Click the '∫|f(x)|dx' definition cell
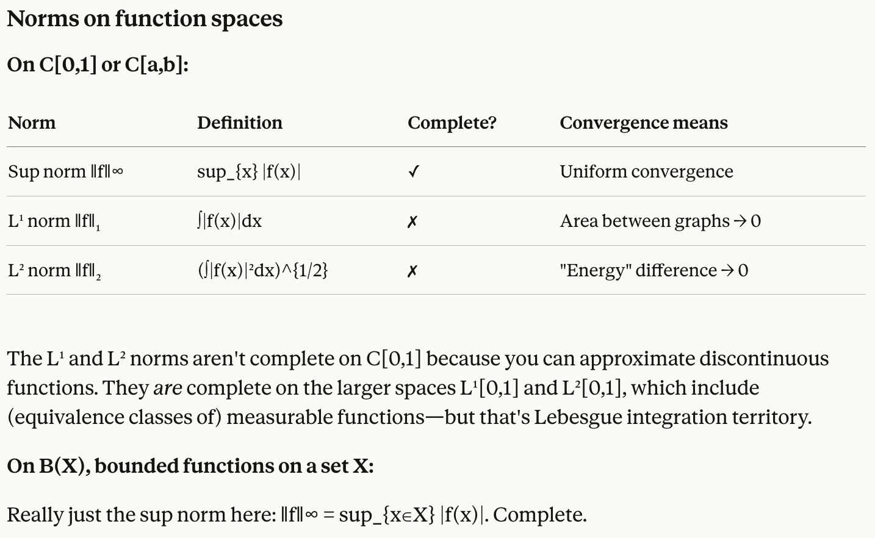Screen dimensions: 875x538 [229, 221]
